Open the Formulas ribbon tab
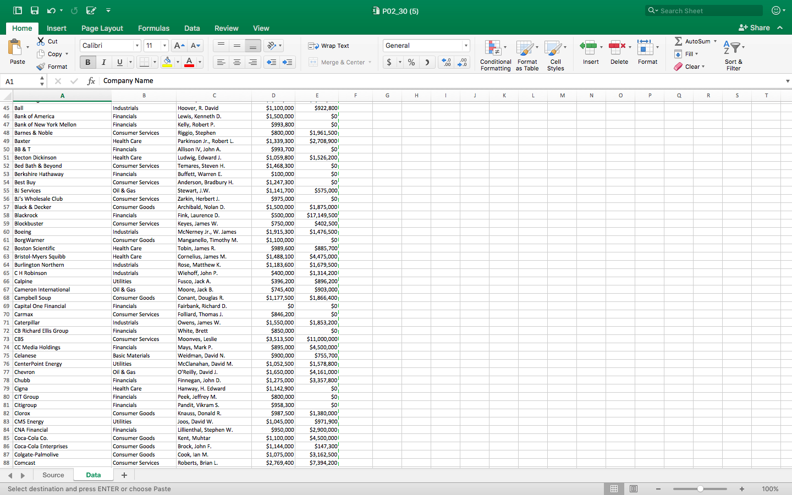 153,28
